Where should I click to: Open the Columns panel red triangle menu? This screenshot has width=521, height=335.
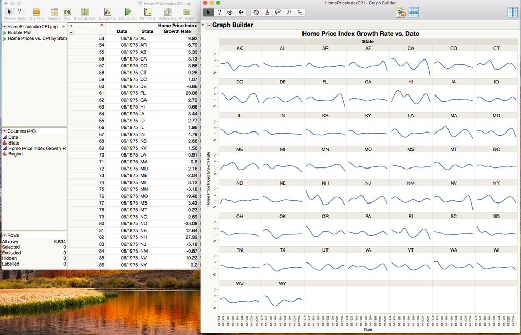4,131
